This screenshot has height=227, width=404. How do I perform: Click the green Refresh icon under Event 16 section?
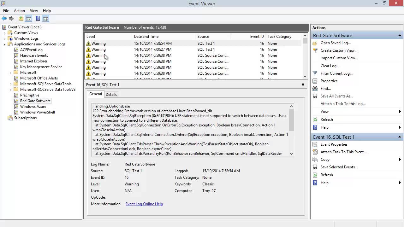point(315,175)
